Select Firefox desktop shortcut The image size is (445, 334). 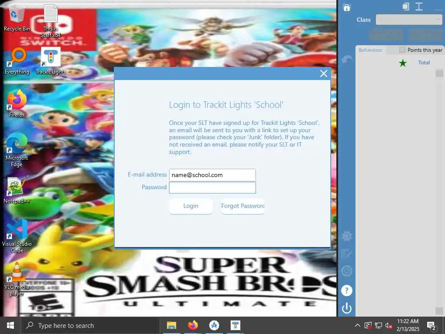click(x=17, y=104)
